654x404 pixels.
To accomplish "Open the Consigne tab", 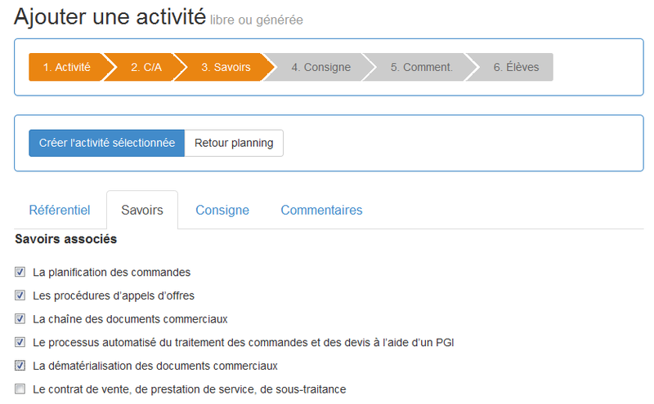I will coord(222,210).
